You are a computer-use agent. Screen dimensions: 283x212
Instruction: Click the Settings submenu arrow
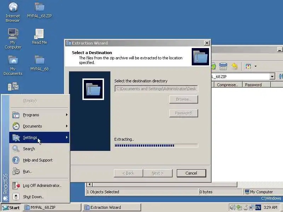[67, 137]
